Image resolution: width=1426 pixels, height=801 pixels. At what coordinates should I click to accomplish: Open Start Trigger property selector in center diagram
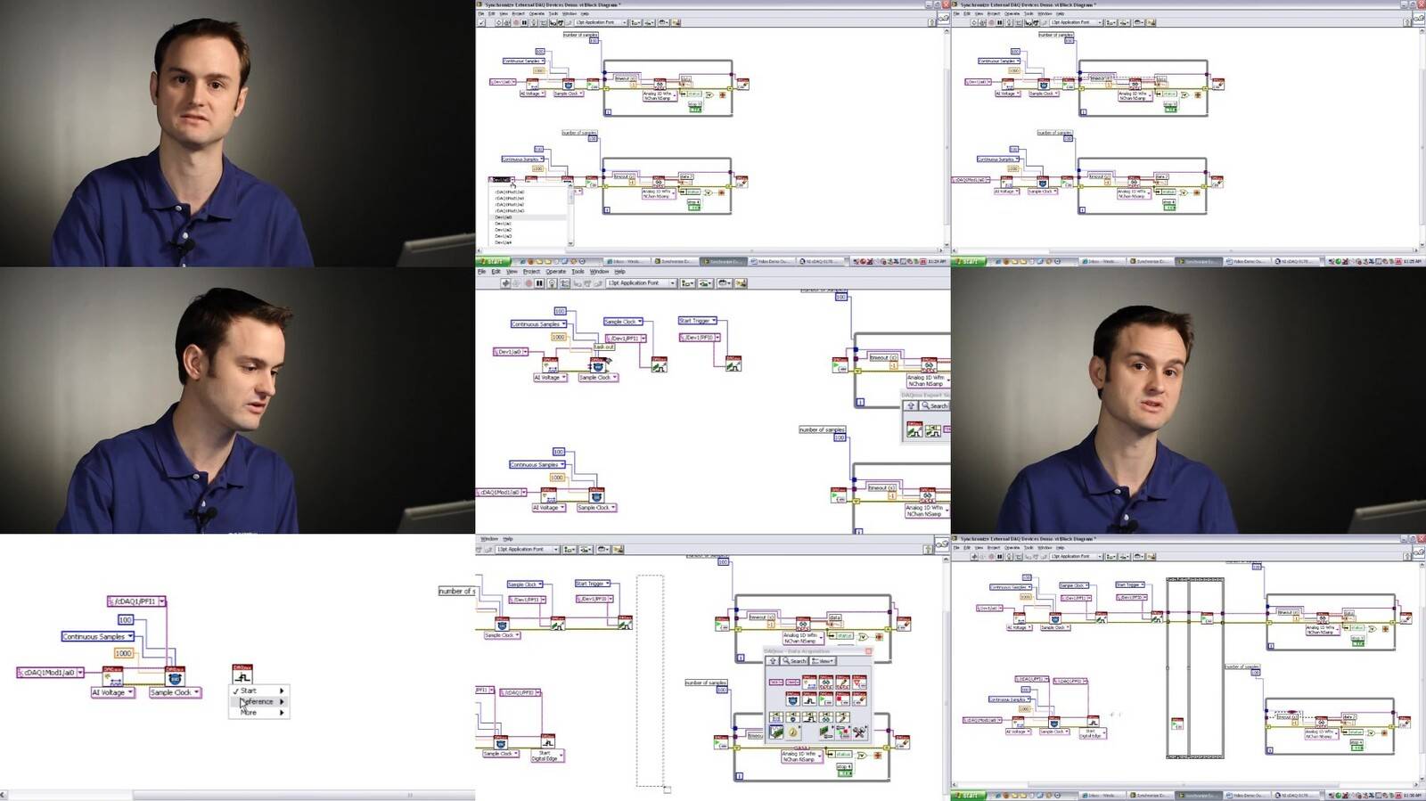tap(698, 321)
